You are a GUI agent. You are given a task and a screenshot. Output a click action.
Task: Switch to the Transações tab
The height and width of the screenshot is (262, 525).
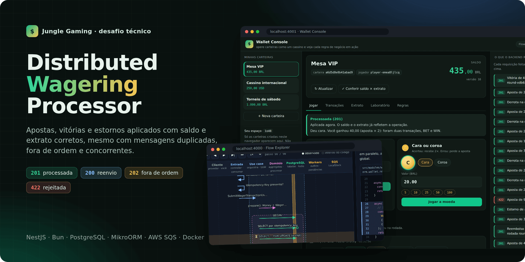pos(334,105)
